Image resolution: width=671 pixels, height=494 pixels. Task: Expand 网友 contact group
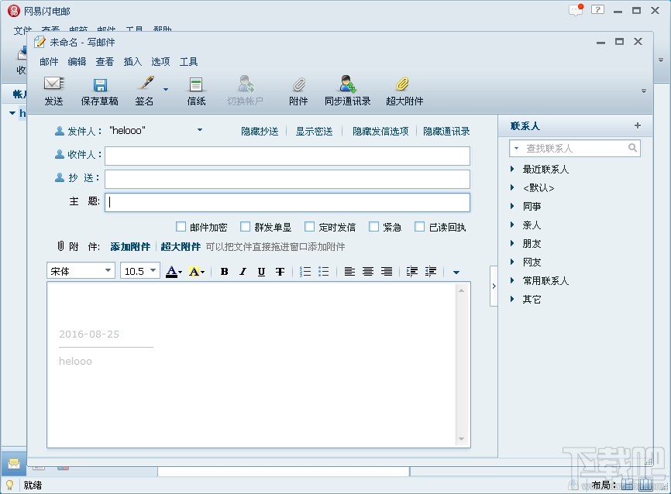(512, 262)
